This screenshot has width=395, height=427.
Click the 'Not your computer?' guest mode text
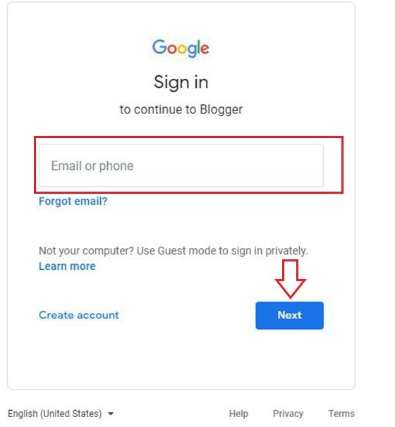[174, 251]
